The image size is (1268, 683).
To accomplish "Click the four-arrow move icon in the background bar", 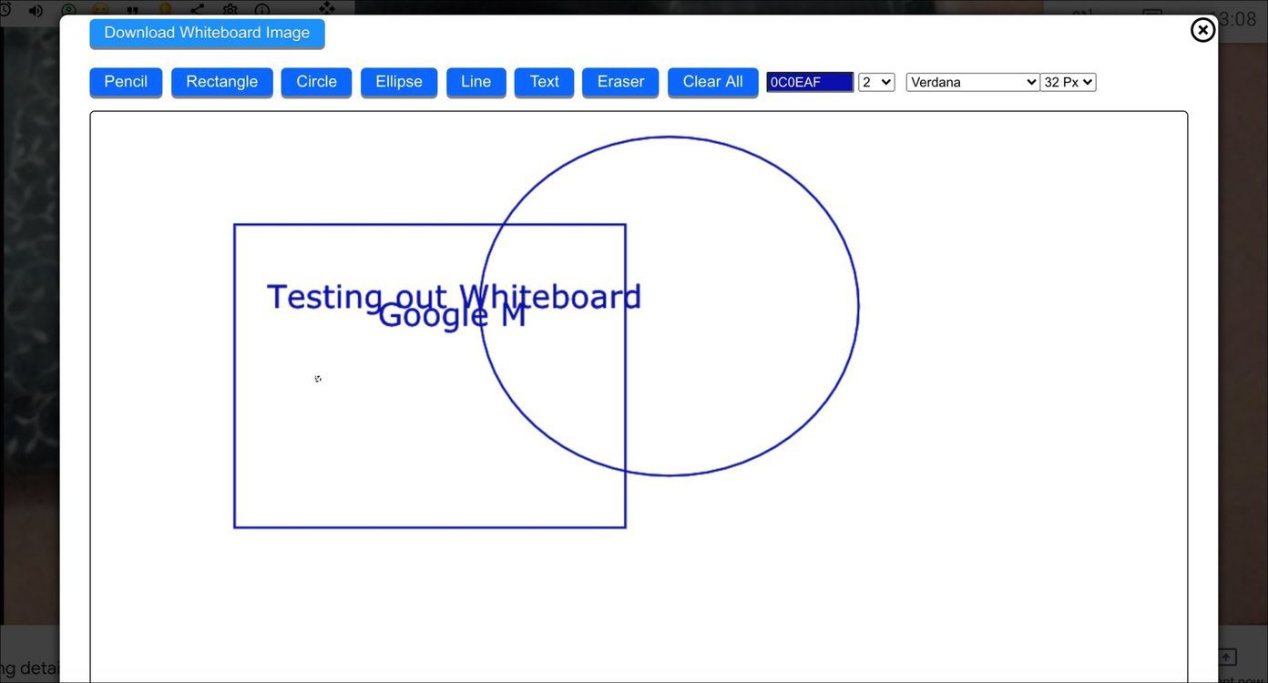I will [326, 8].
